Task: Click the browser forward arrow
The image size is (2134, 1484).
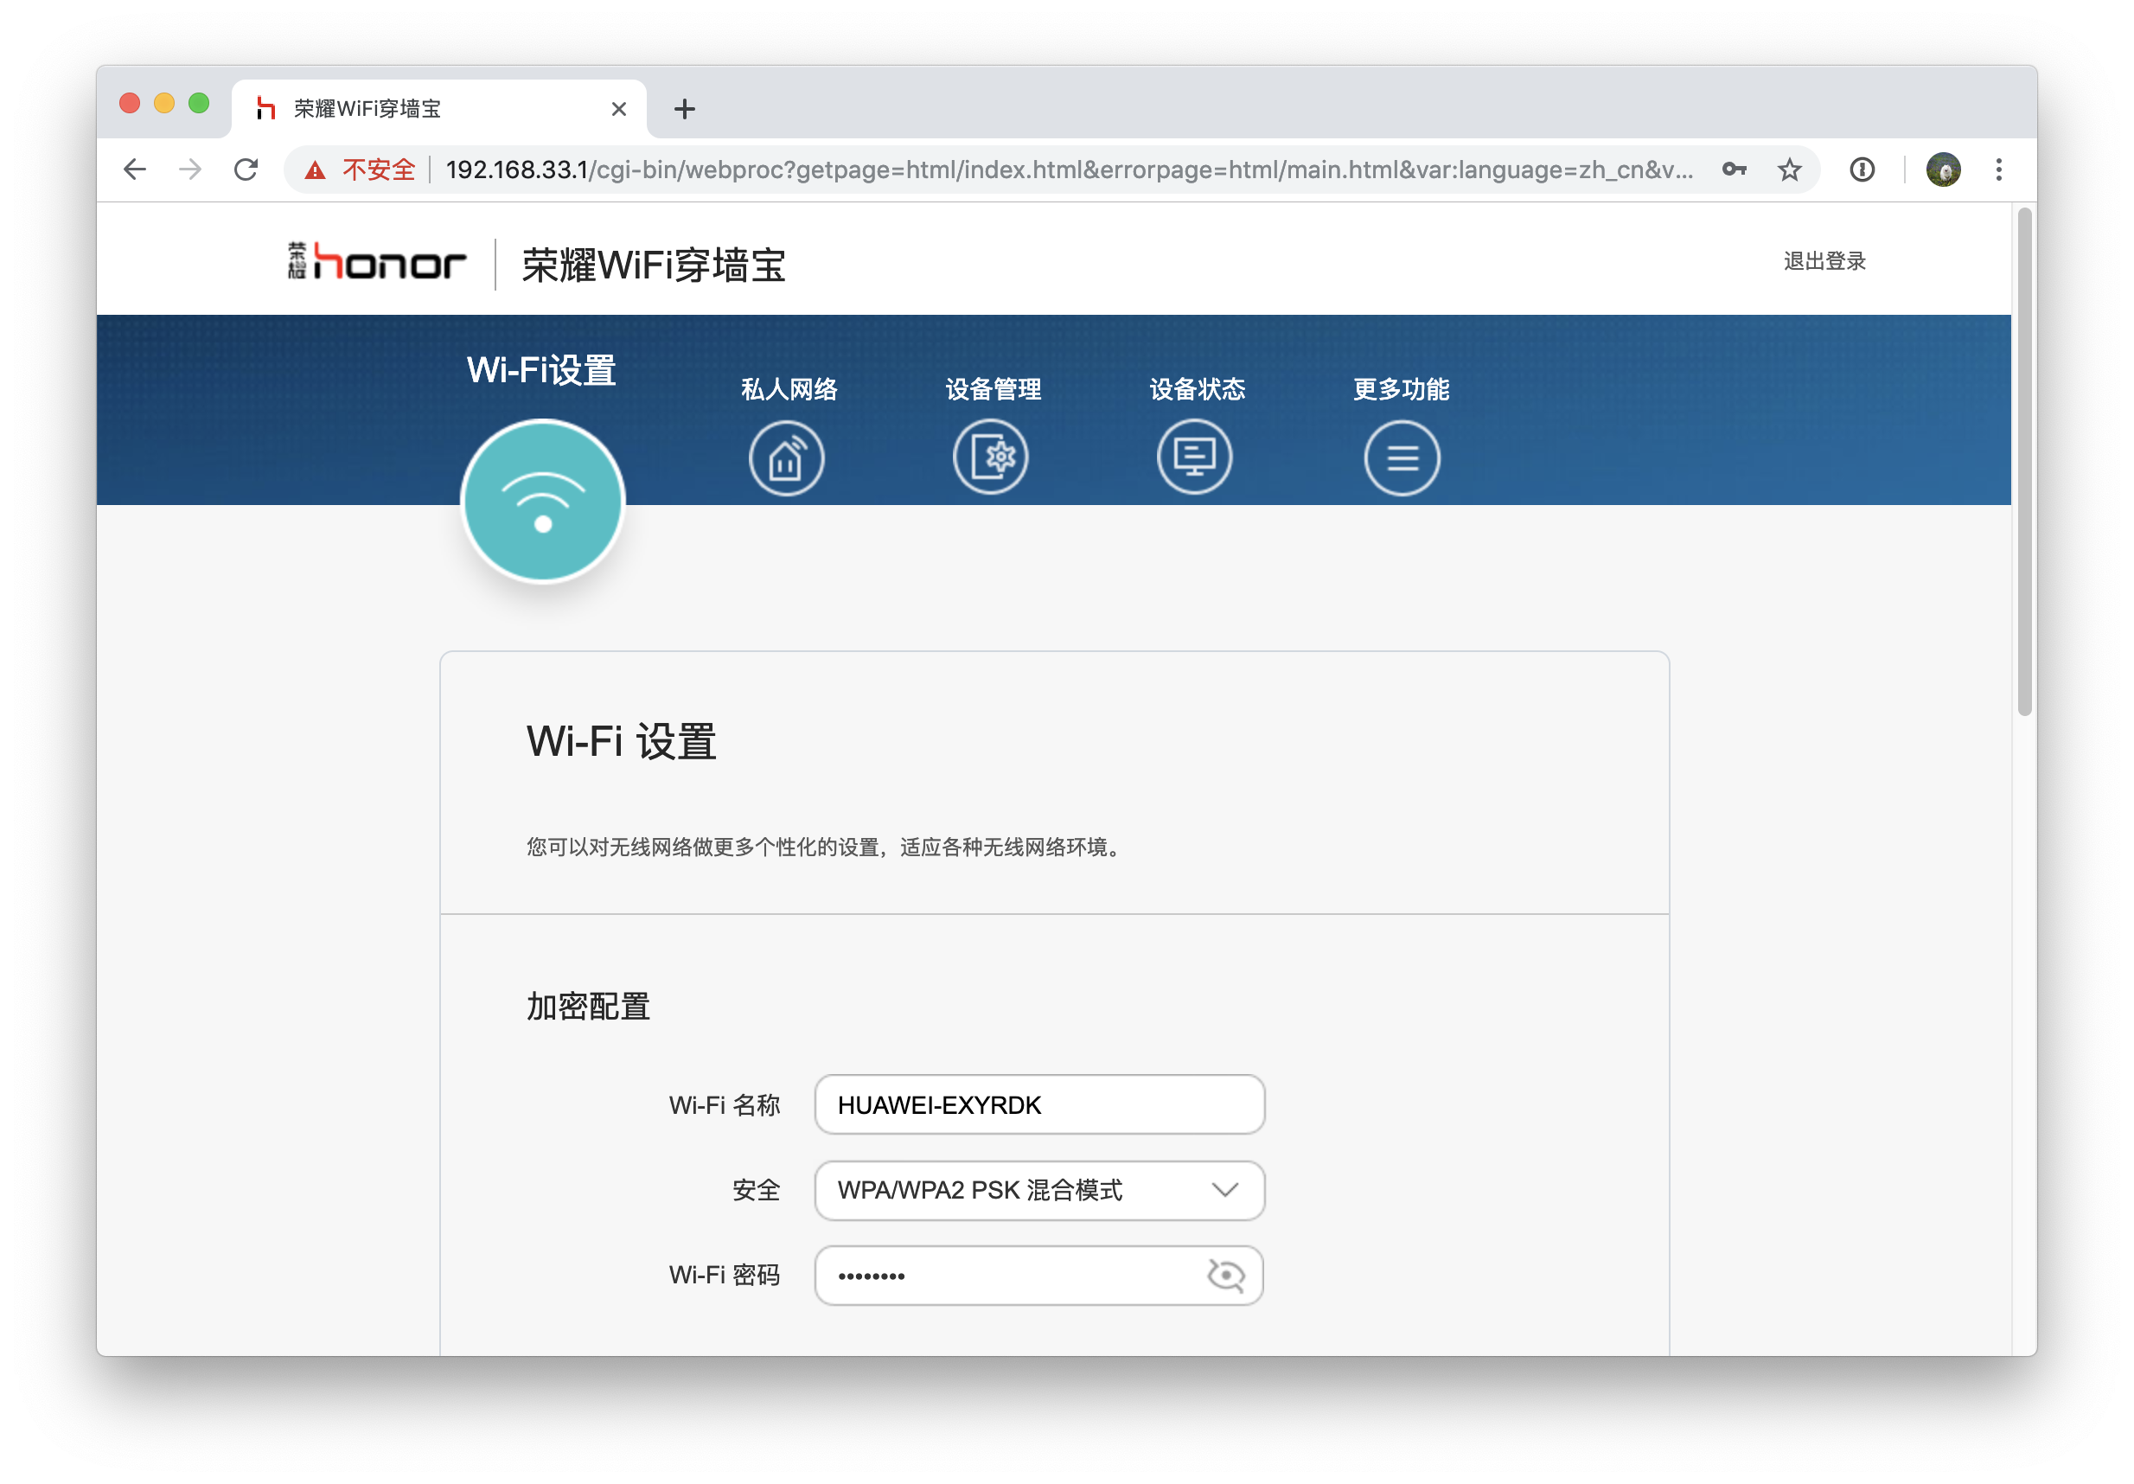Action: click(x=190, y=170)
